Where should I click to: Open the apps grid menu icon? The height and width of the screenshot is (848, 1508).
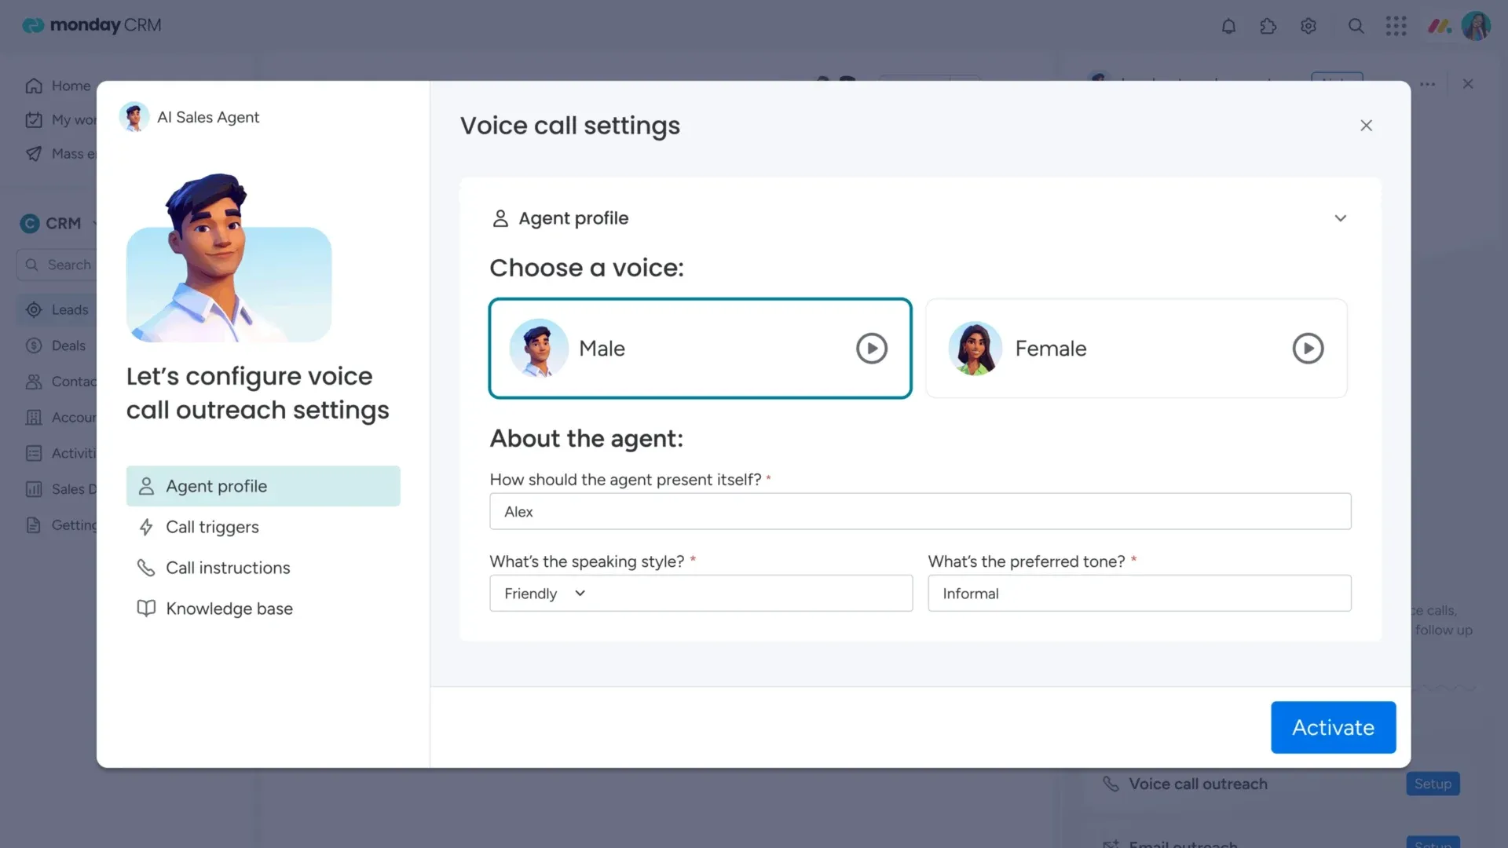[1396, 26]
